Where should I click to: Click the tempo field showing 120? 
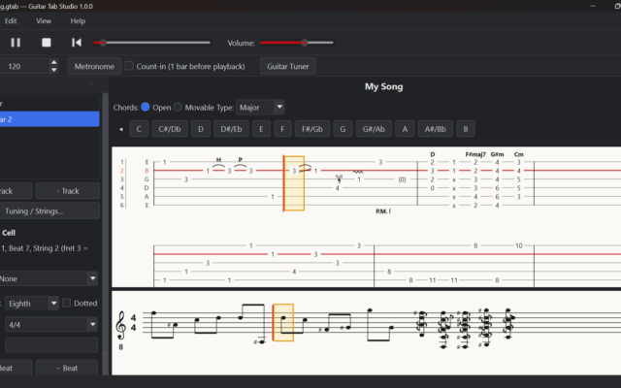click(24, 66)
